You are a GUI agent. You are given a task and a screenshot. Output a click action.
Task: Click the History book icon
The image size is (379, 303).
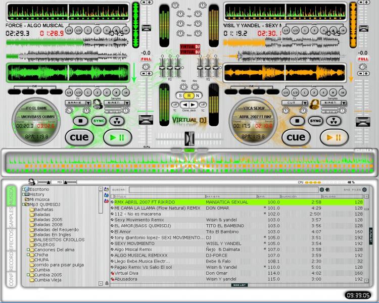coord(27,194)
